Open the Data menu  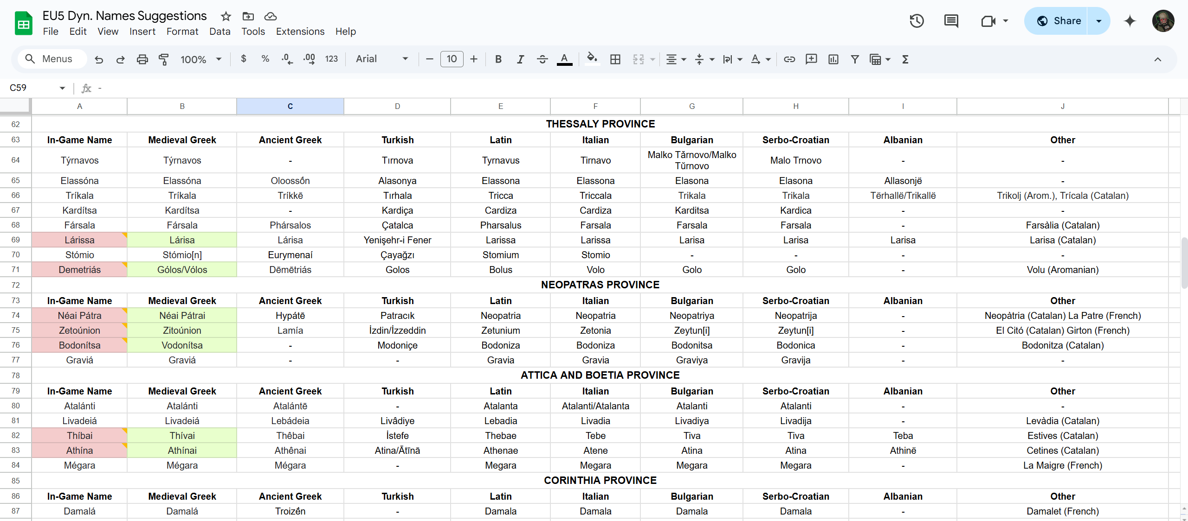pyautogui.click(x=220, y=32)
